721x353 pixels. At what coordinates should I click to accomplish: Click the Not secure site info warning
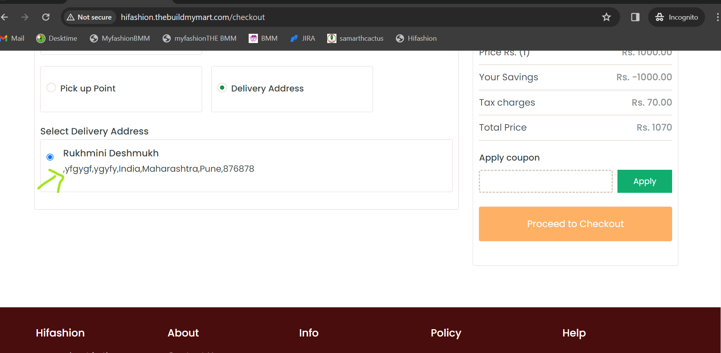point(89,17)
